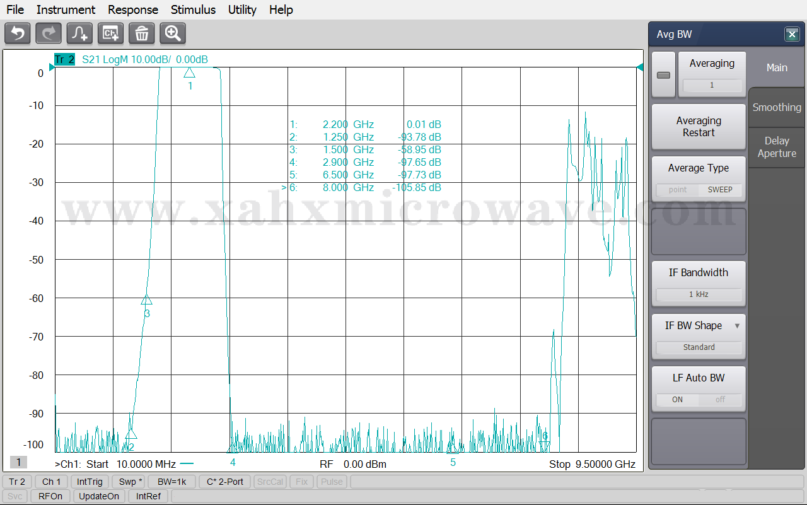This screenshot has height=505, width=807.
Task: Click the Ch 1 status bar button
Action: pos(51,482)
